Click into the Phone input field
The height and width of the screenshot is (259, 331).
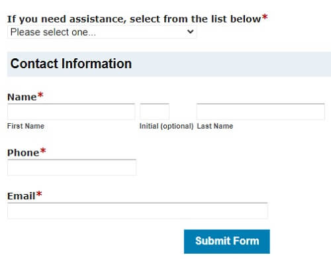[71, 168]
